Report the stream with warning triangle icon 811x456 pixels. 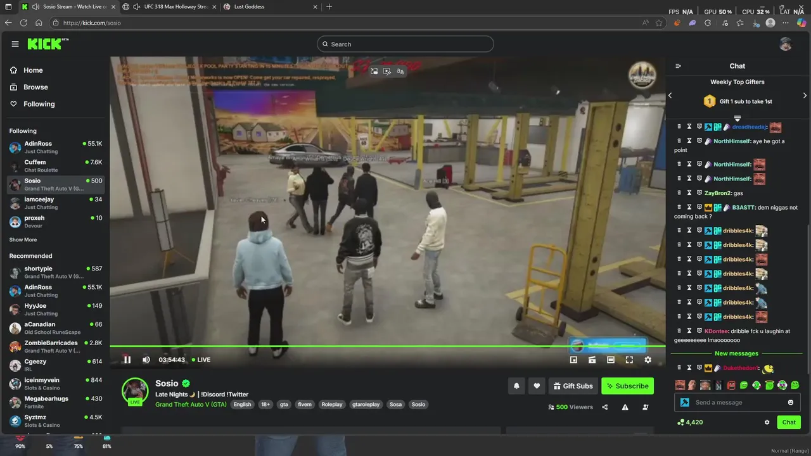(625, 407)
